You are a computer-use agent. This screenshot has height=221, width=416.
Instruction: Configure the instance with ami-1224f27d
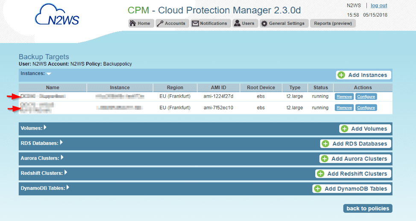(366, 96)
